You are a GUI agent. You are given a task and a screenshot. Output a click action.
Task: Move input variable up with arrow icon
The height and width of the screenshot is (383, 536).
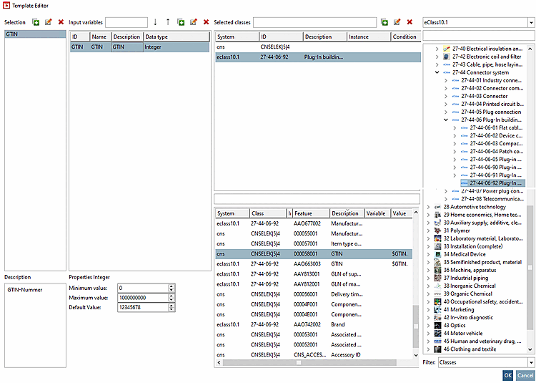coord(168,23)
